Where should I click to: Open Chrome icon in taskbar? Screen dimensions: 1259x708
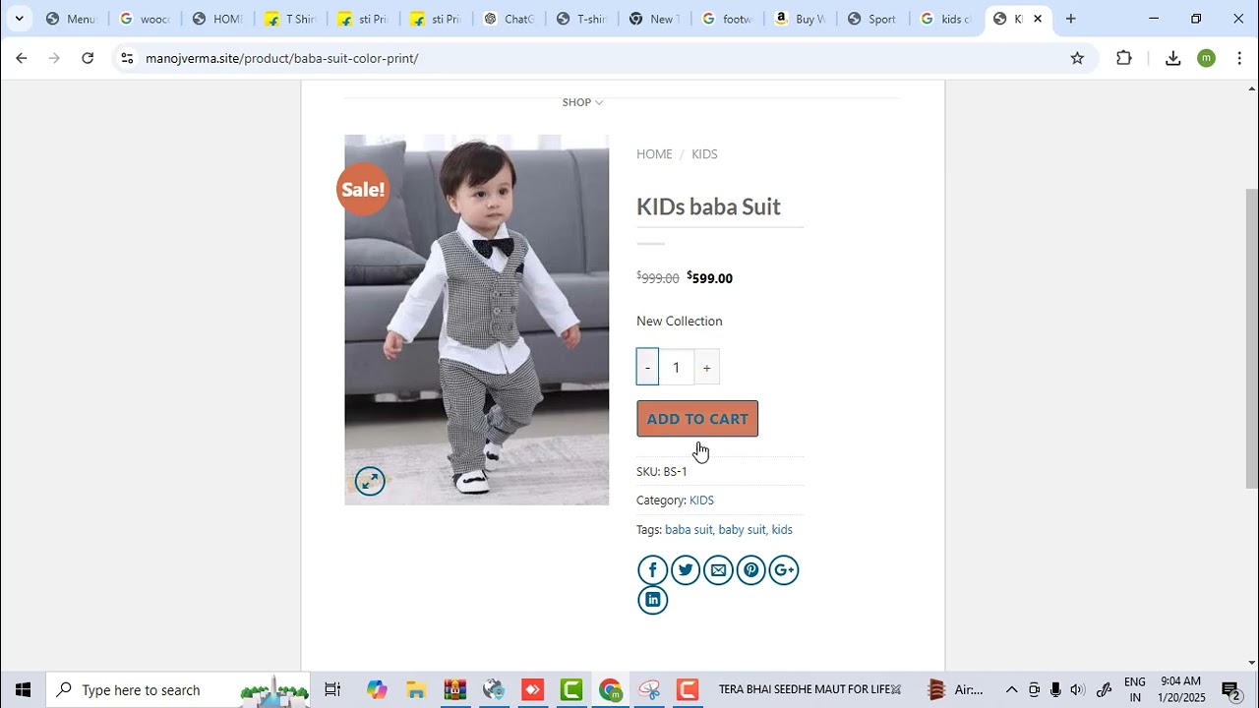pos(610,689)
